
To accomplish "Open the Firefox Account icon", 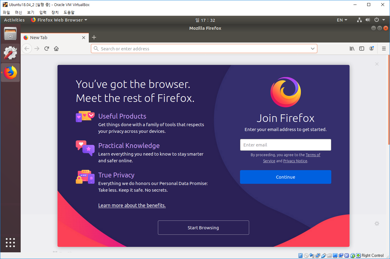I will tap(371, 49).
